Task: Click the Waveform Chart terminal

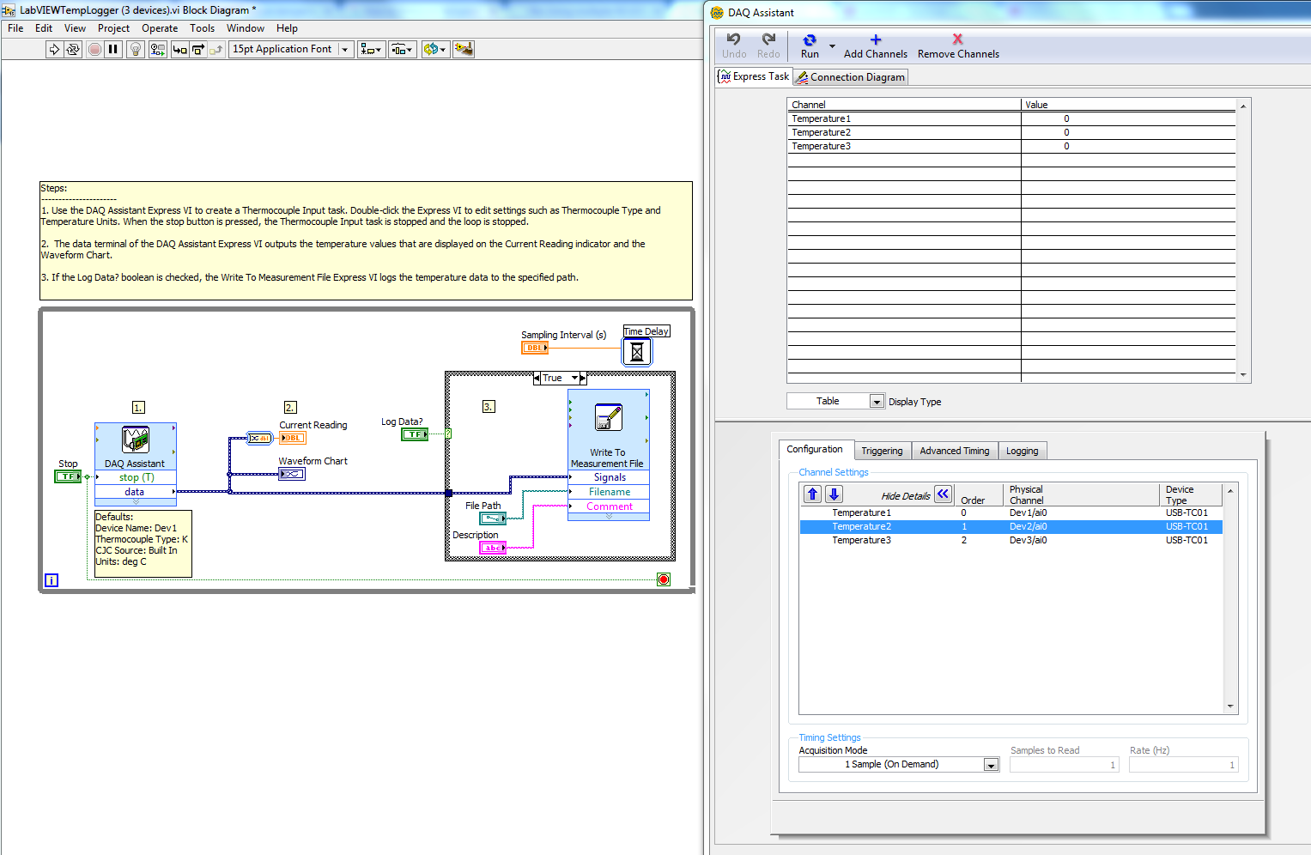Action: click(x=292, y=474)
